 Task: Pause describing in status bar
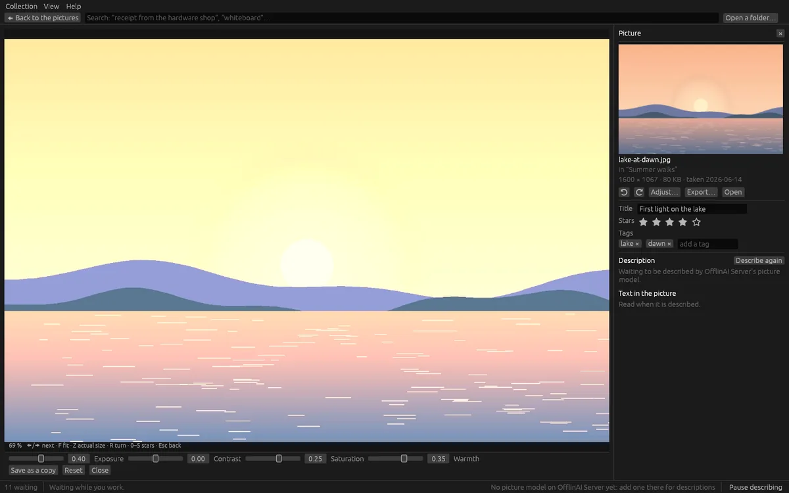(x=755, y=487)
